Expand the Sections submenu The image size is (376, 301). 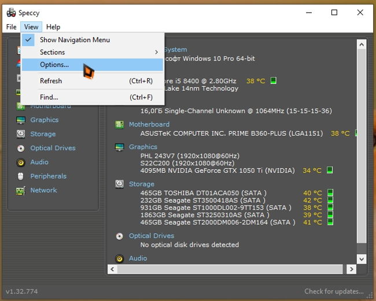pyautogui.click(x=93, y=52)
